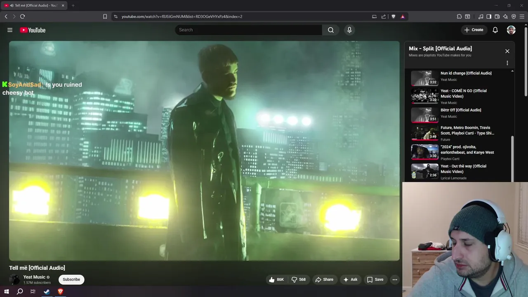Open the browser Extensions puzzle icon
The image size is (528, 297).
[x=459, y=16]
